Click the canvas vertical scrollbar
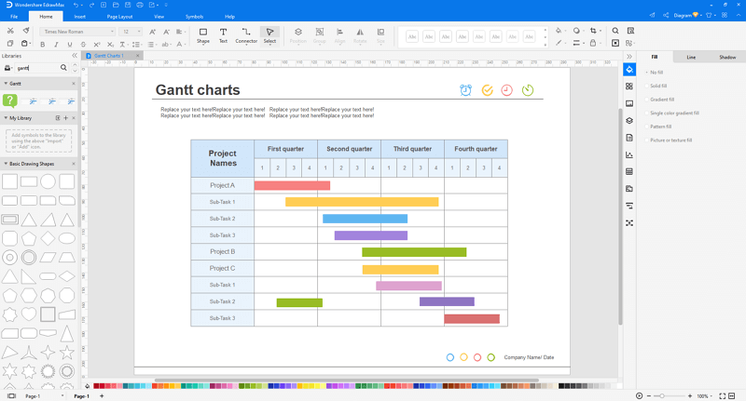746x401 pixels. click(x=620, y=217)
